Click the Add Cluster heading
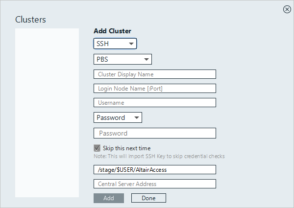This screenshot has width=294, height=208. click(x=112, y=31)
